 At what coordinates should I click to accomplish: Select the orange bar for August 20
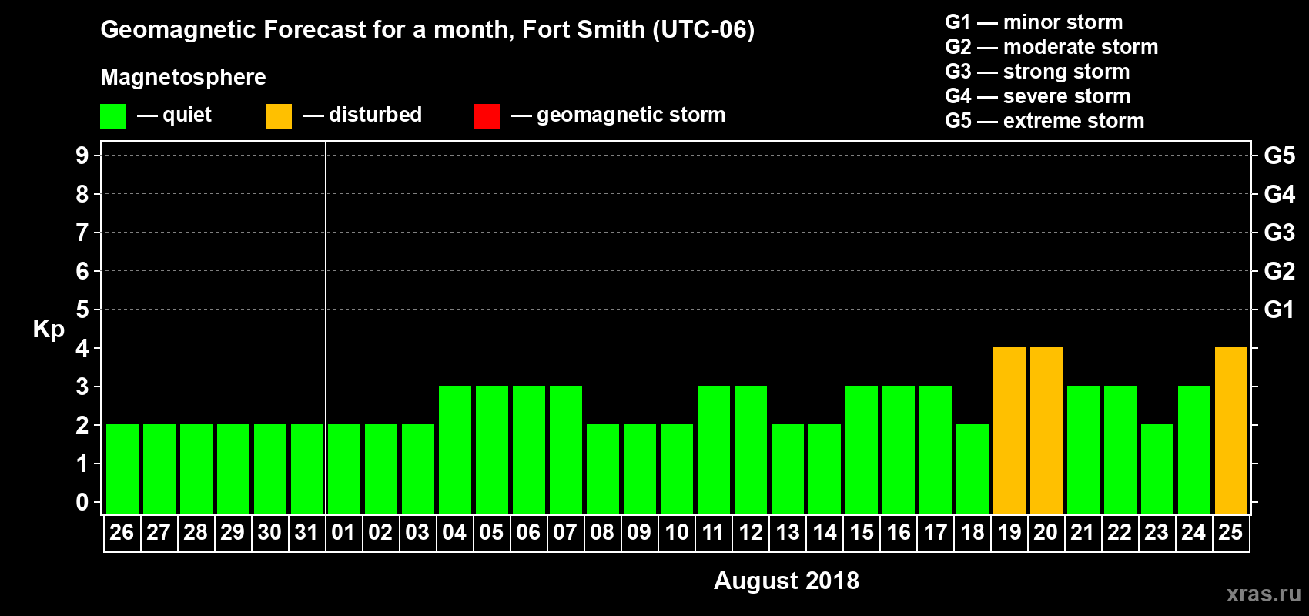point(1046,431)
